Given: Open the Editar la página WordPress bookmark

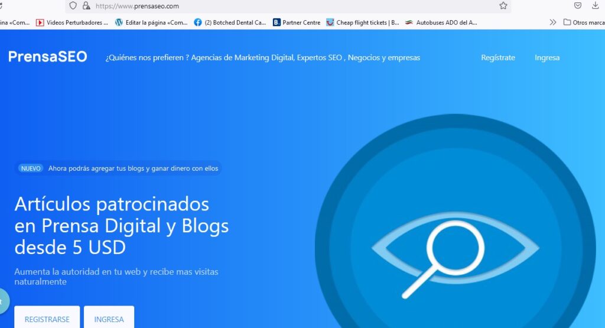Looking at the screenshot, I should (x=151, y=22).
